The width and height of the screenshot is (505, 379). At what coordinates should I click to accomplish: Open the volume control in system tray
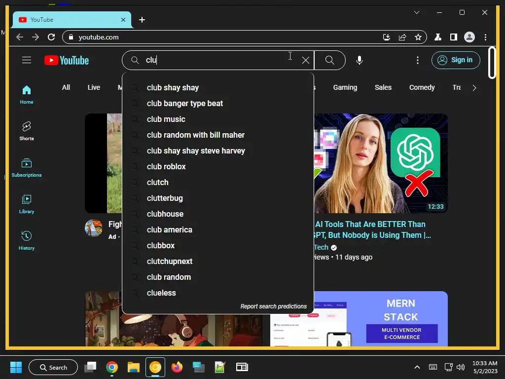click(x=461, y=367)
